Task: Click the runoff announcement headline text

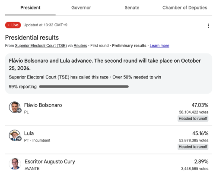Action: point(105,64)
